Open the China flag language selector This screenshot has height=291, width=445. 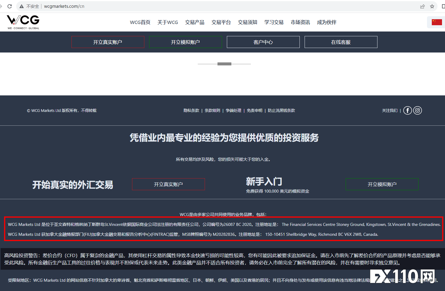pyautogui.click(x=437, y=22)
